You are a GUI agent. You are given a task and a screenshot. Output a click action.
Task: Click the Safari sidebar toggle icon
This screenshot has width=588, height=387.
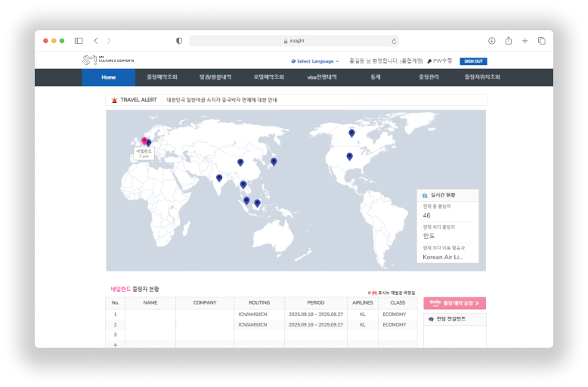pos(79,41)
